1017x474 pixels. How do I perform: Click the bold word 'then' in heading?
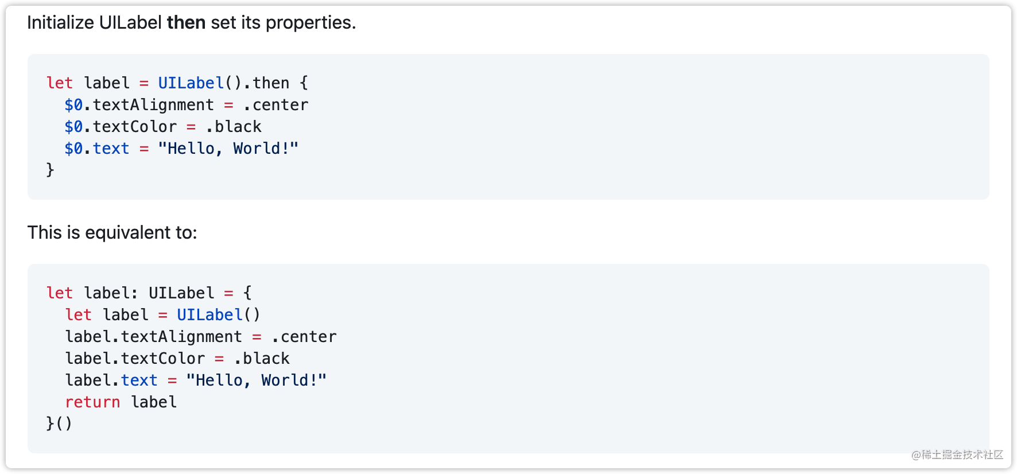pos(186,22)
